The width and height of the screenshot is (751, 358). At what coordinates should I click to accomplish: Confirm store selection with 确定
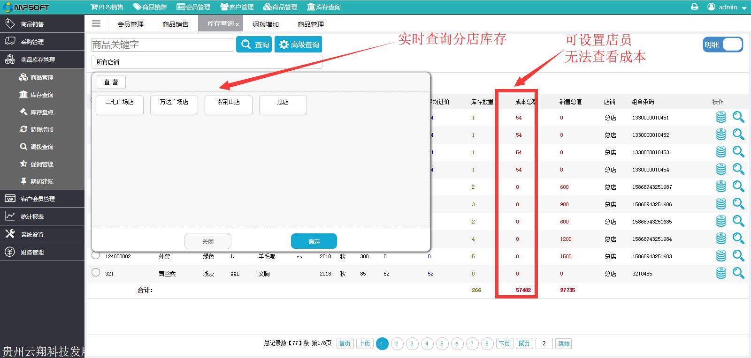point(314,241)
